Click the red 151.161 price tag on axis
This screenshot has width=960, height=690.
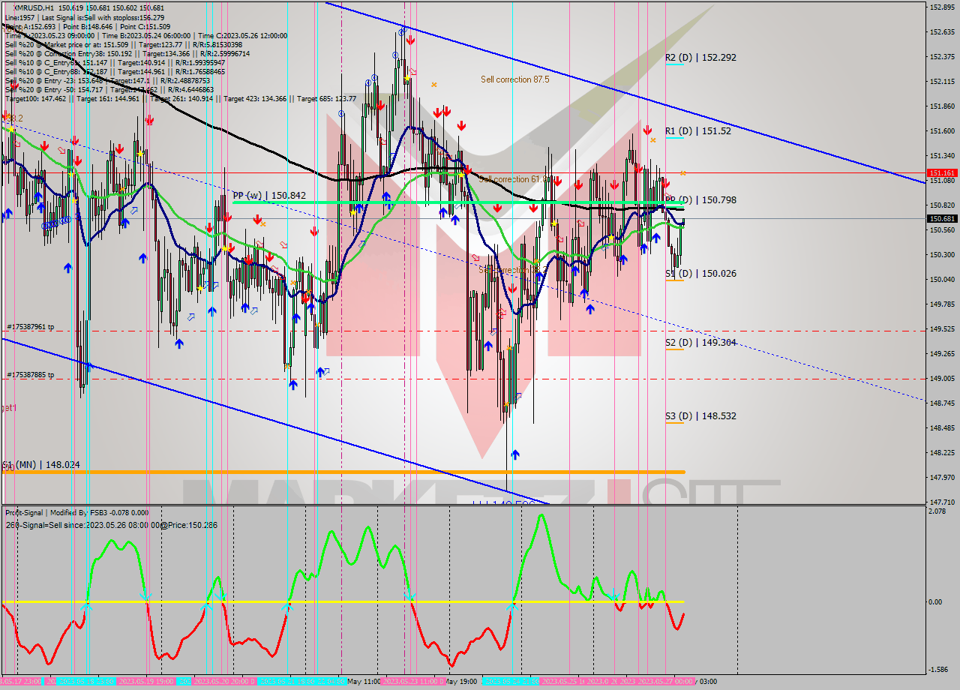click(x=942, y=172)
